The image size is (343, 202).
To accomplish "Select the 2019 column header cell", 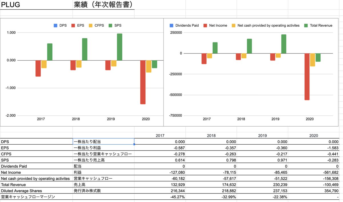I will (x=262, y=136).
